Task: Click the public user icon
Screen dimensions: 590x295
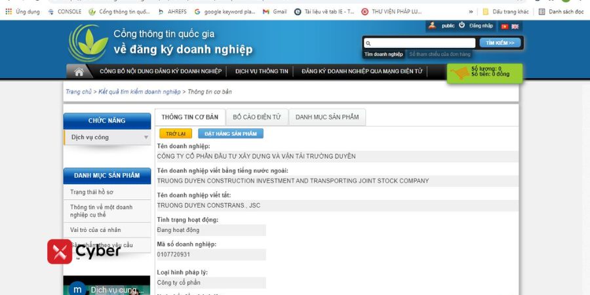Action: coord(432,26)
